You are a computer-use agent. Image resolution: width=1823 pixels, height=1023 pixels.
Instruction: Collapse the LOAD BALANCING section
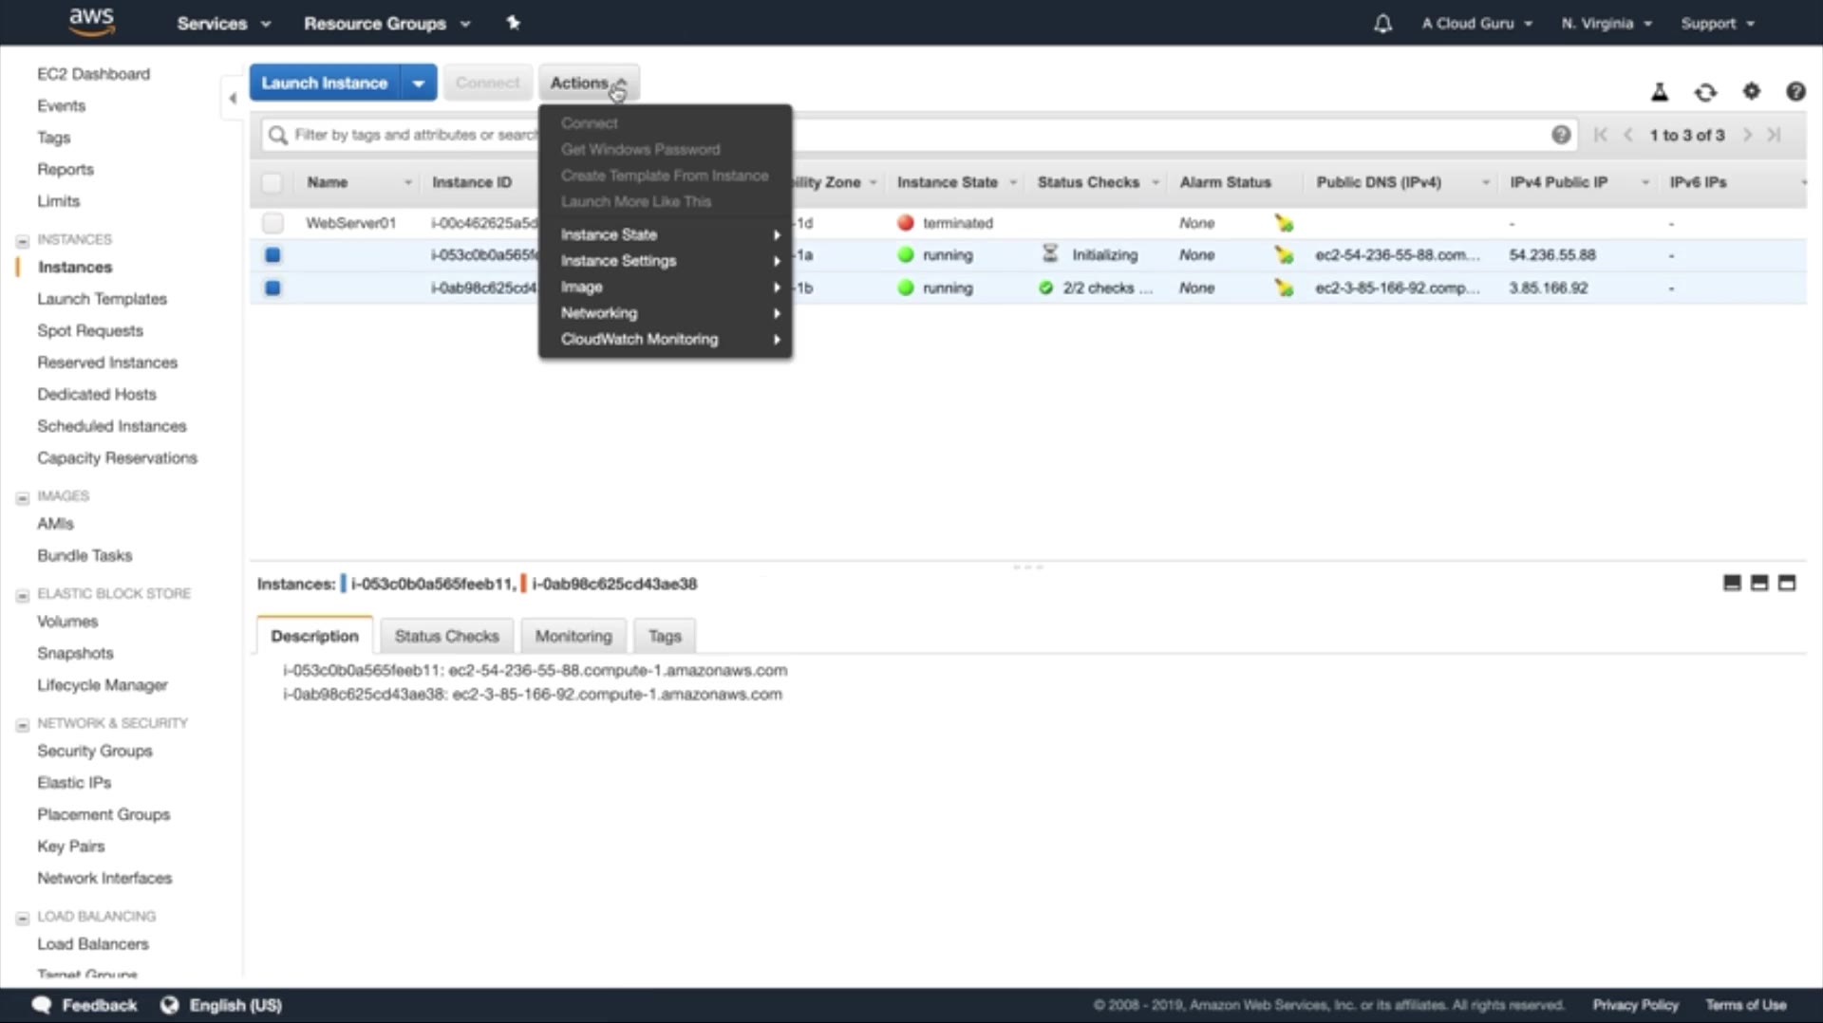tap(23, 918)
